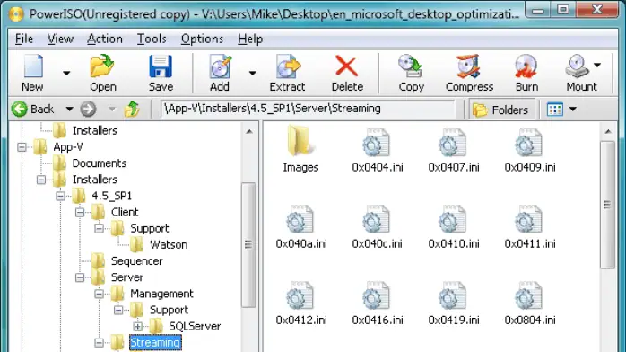Click the view mode icon
Screen dimensions: 626x352
[555, 109]
